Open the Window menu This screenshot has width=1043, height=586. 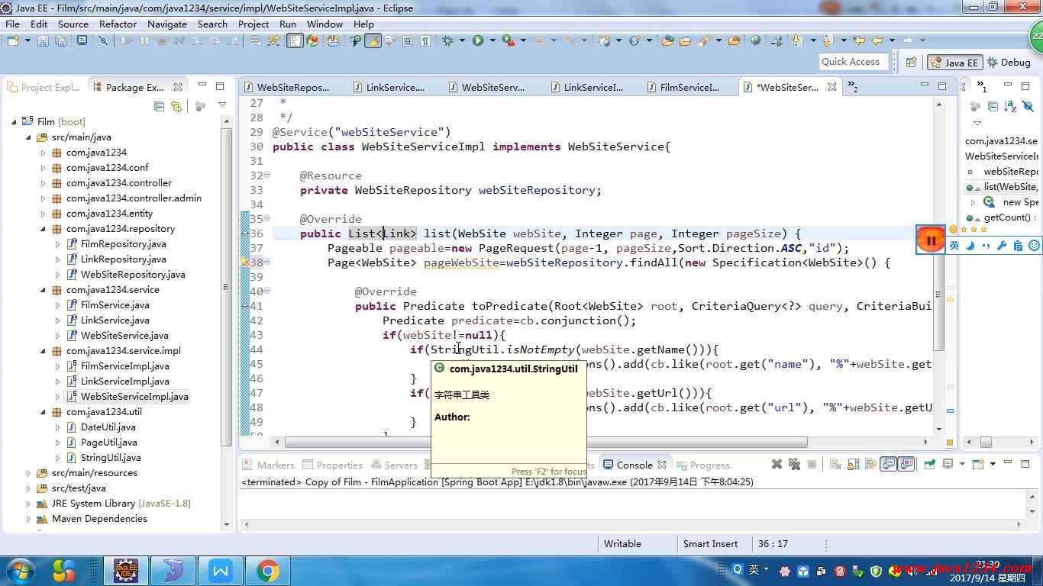325,24
